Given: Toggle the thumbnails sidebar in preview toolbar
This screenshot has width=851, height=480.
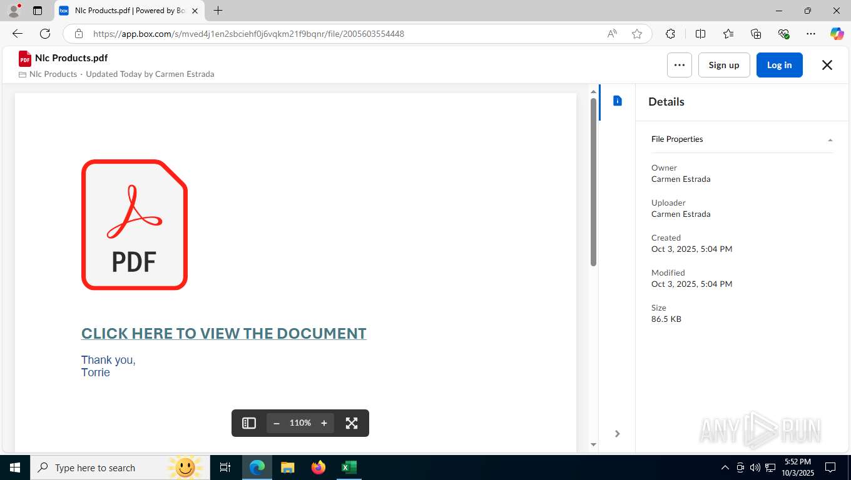Looking at the screenshot, I should [x=249, y=423].
